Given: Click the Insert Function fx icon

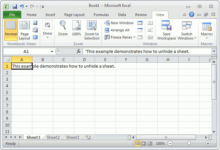Looking at the screenshot, I should click(x=79, y=52).
